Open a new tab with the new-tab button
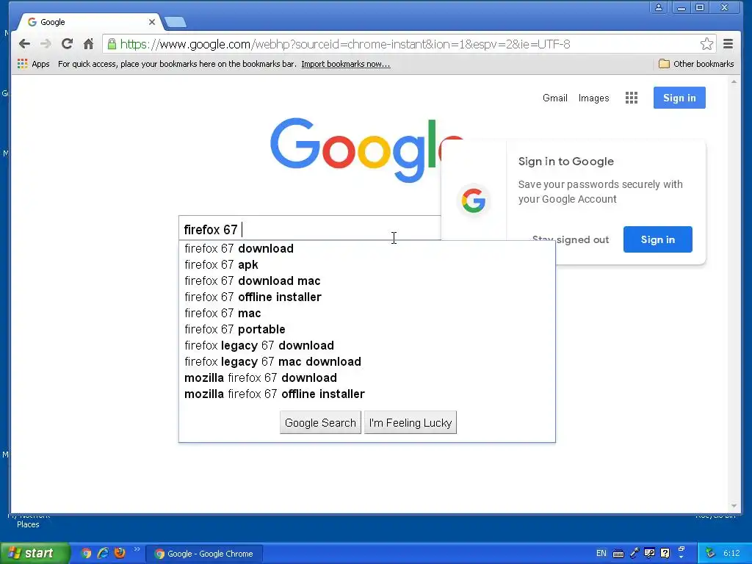The height and width of the screenshot is (564, 752). point(175,22)
